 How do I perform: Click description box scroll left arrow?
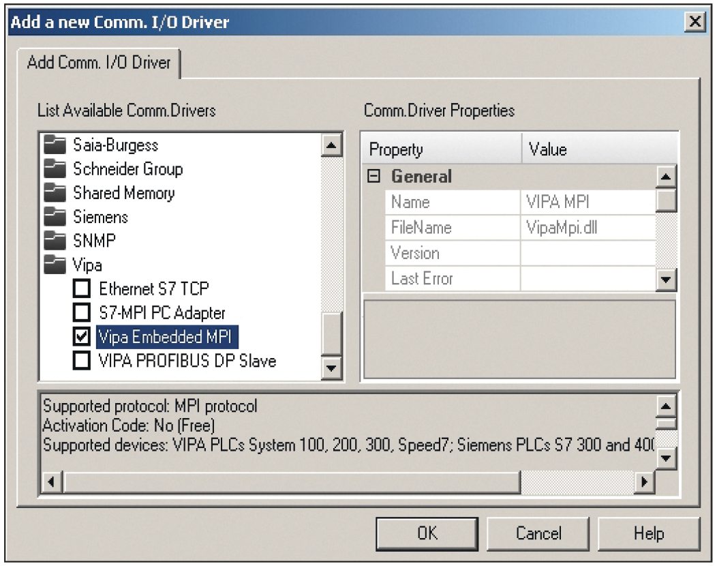[x=52, y=482]
